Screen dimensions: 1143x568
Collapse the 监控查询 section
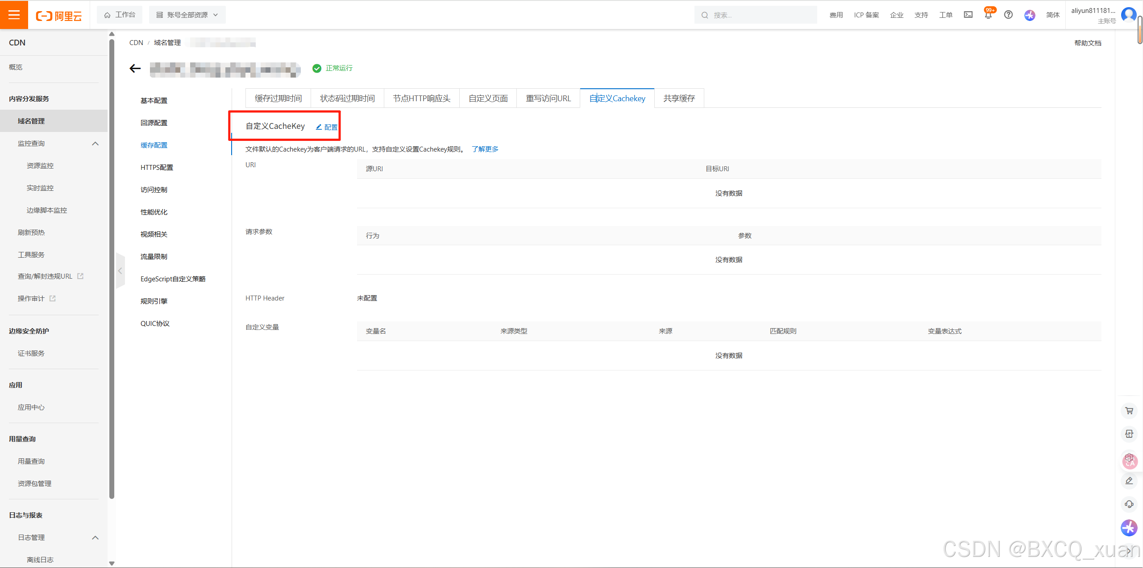tap(95, 144)
